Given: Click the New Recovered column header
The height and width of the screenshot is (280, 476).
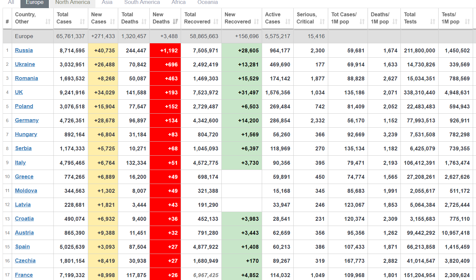Looking at the screenshot, I should click(238, 18).
